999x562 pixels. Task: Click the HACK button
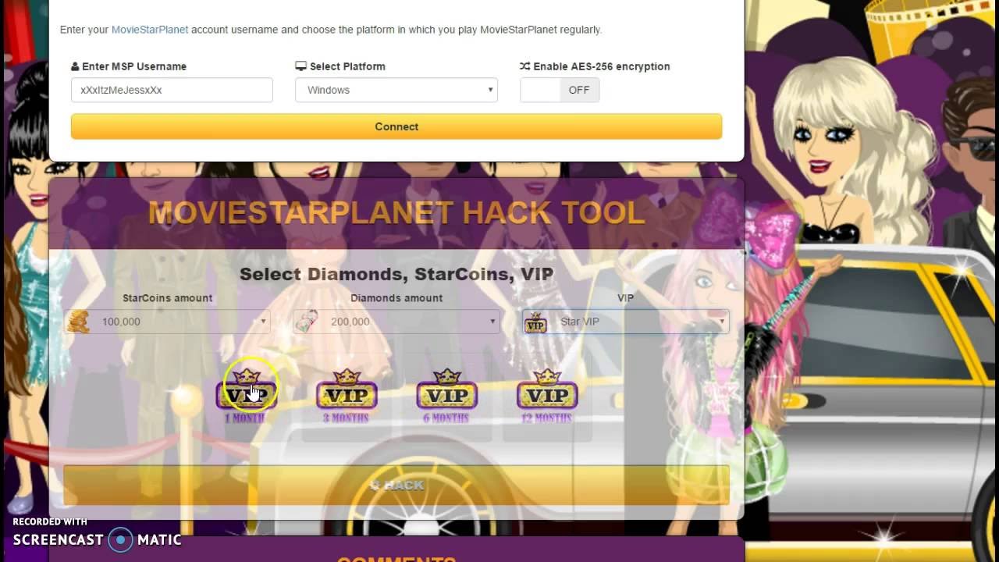click(x=396, y=485)
